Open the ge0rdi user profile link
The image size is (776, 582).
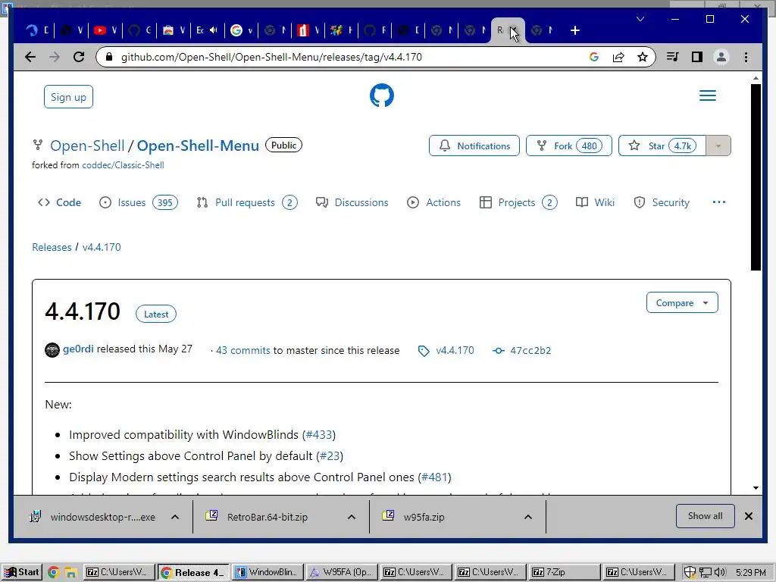coord(78,349)
